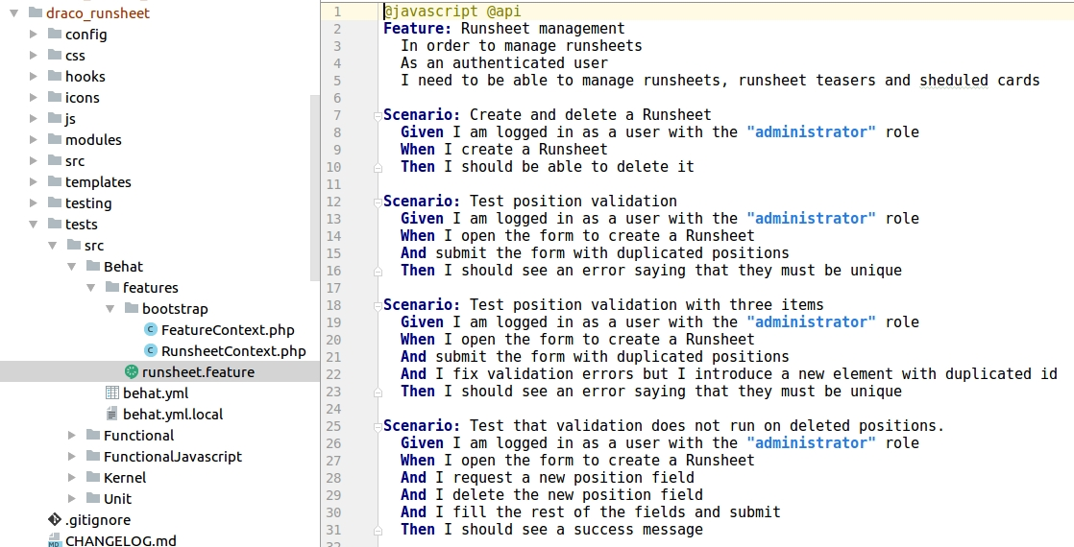Click the css folder icon
Screen dimensions: 1074x547
[55, 55]
